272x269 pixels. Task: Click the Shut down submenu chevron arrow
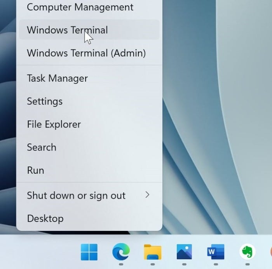147,195
